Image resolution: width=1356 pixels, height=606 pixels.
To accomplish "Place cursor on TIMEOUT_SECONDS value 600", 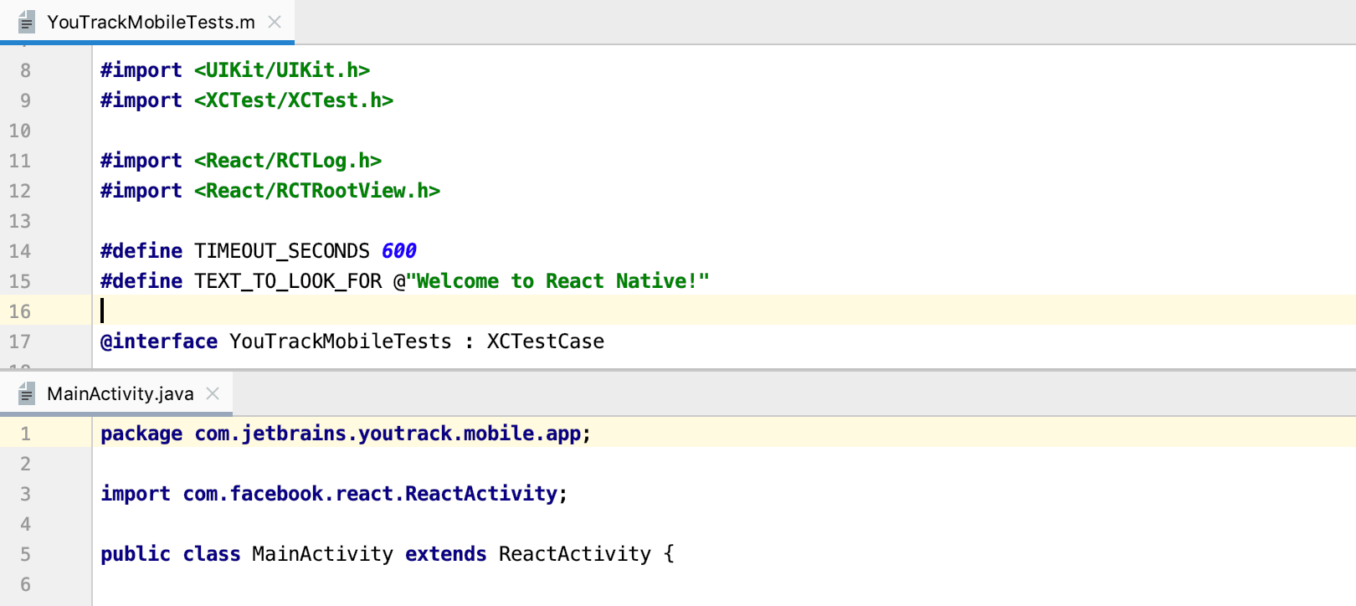I will tap(399, 251).
